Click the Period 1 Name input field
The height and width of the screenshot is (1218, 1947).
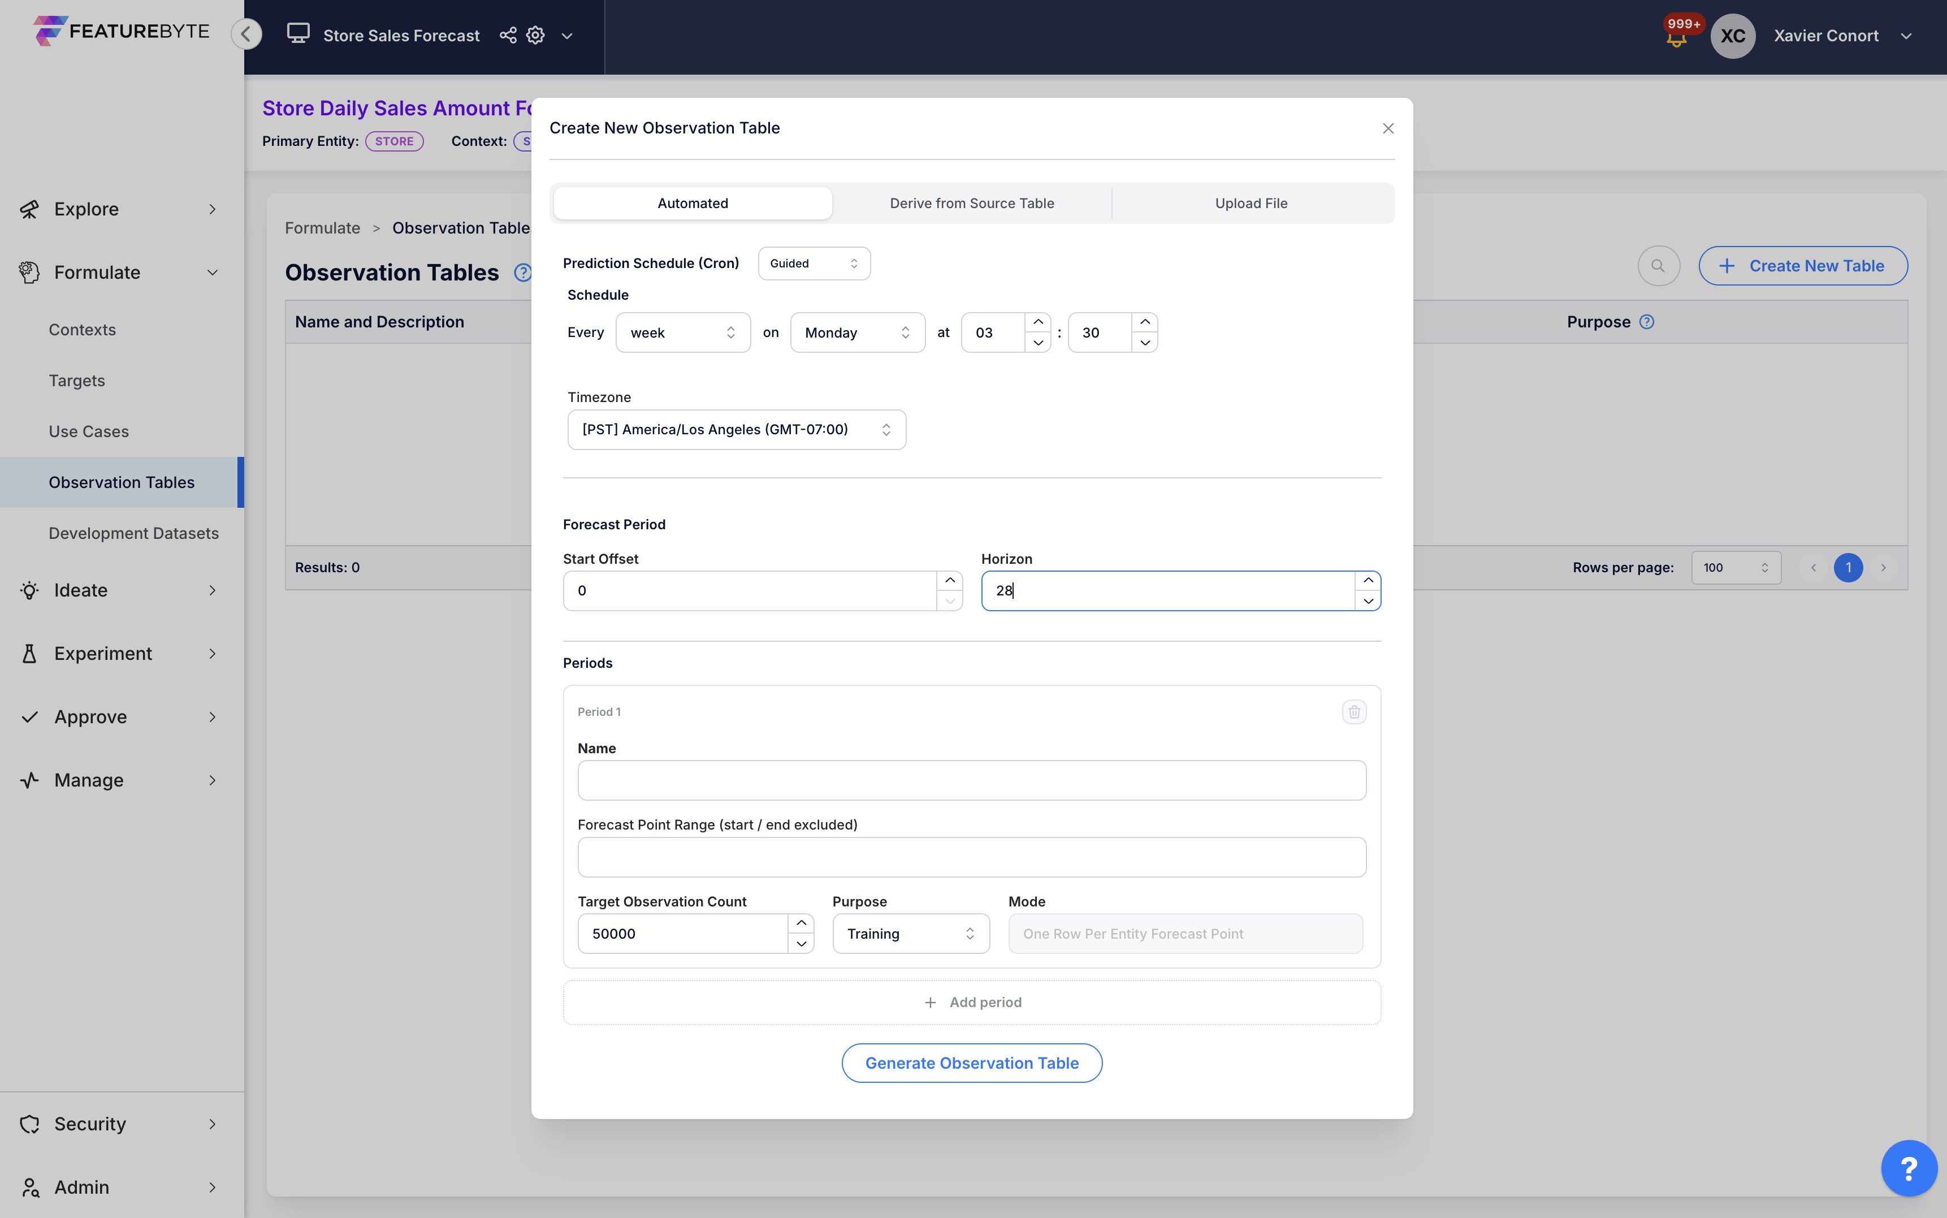click(971, 779)
